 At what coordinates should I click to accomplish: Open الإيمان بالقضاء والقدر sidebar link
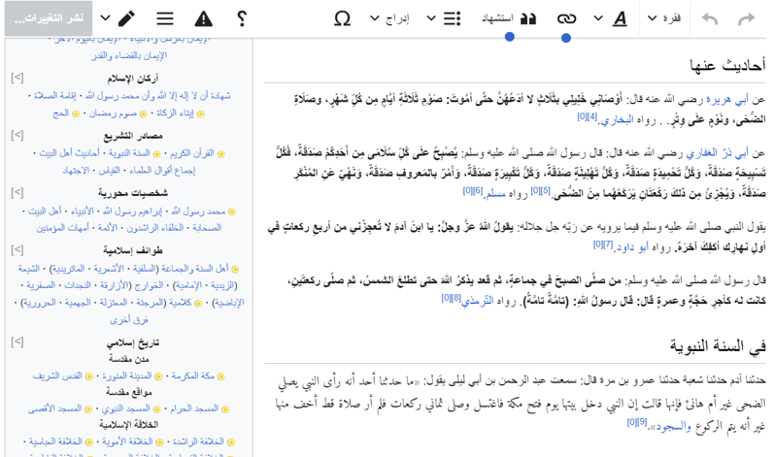point(129,55)
